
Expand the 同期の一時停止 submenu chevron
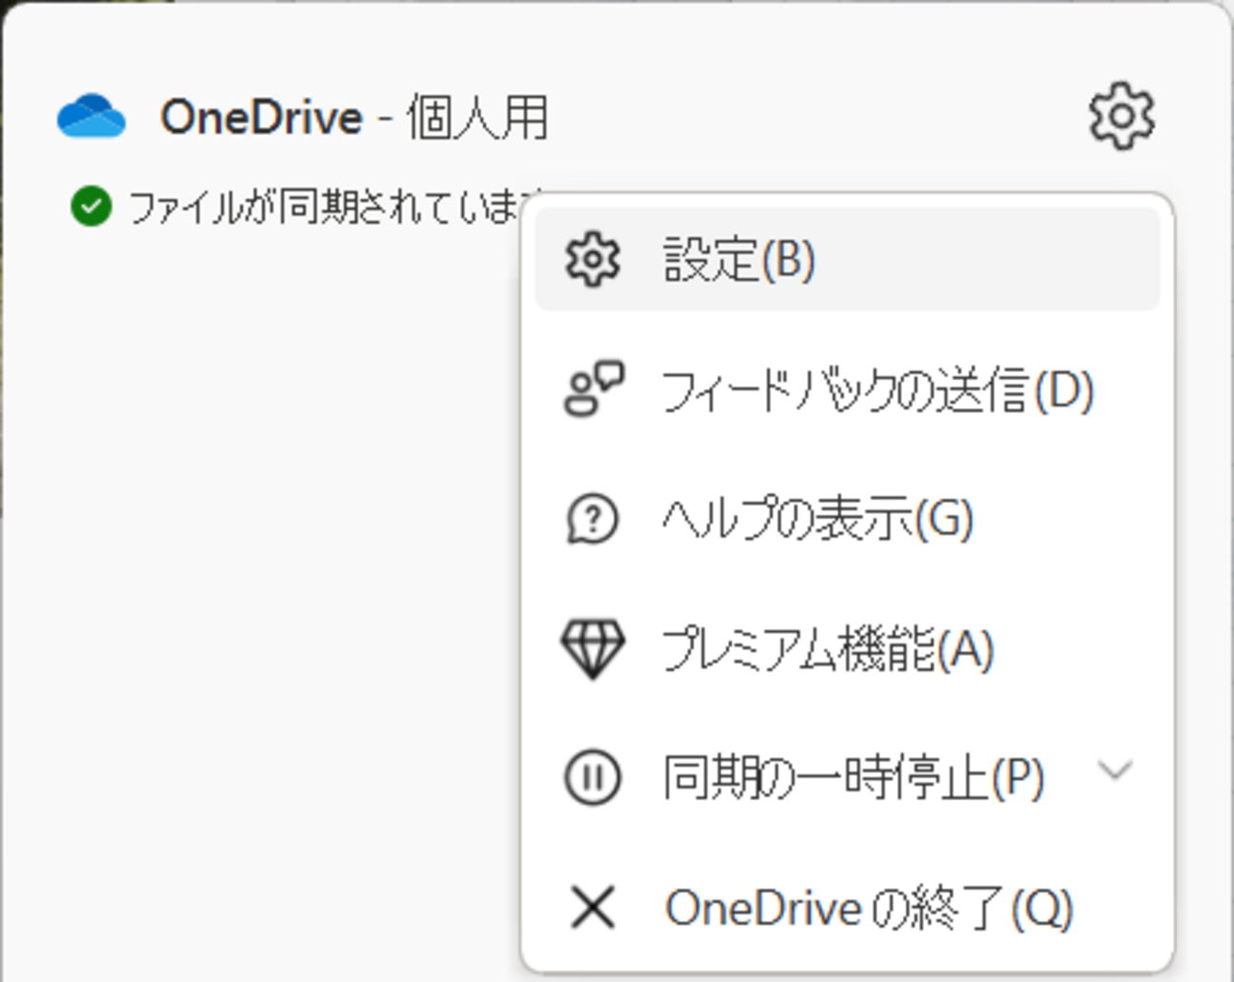tap(1115, 769)
